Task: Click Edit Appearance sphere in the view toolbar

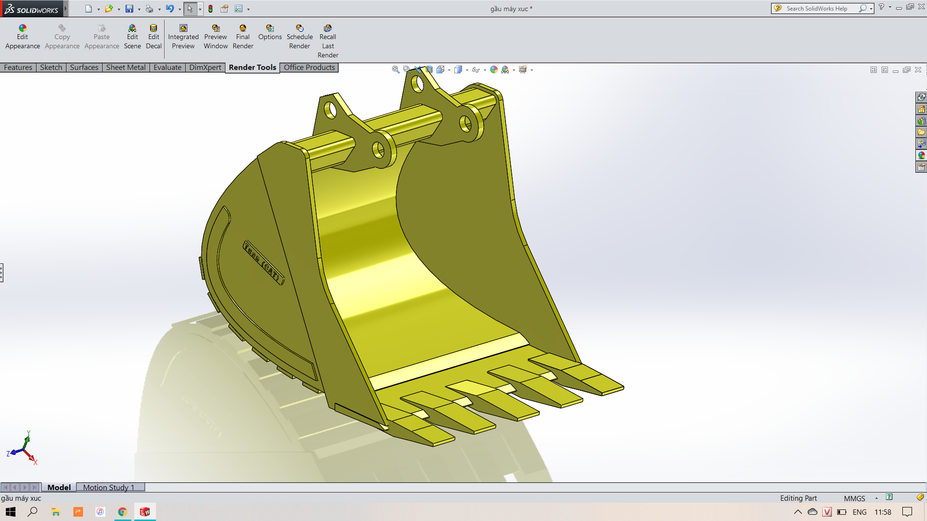Action: (494, 69)
